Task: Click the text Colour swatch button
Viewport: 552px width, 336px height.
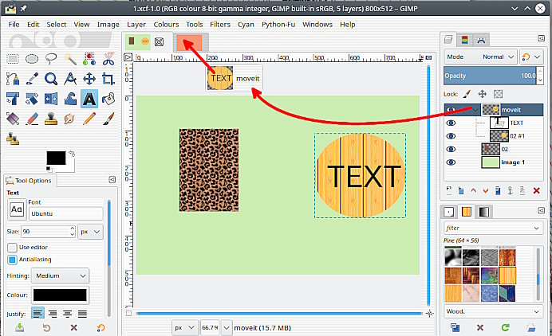Action: (x=60, y=295)
